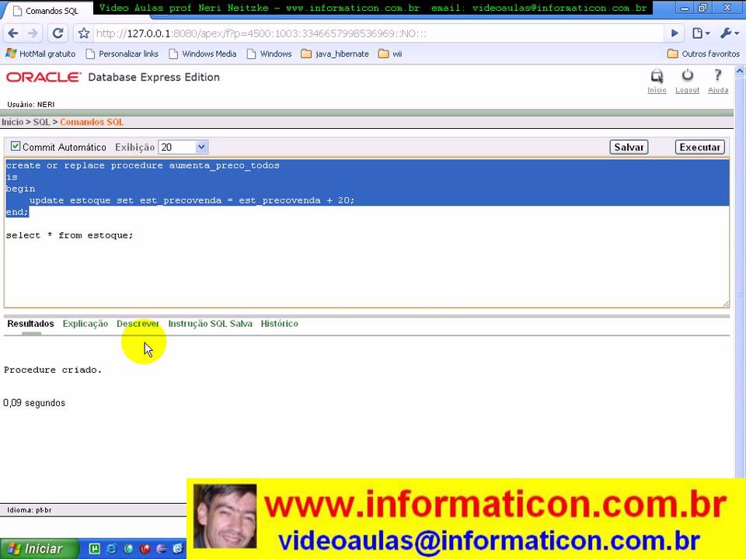This screenshot has width=746, height=559.
Task: Switch to the Descrever tab
Action: point(138,324)
